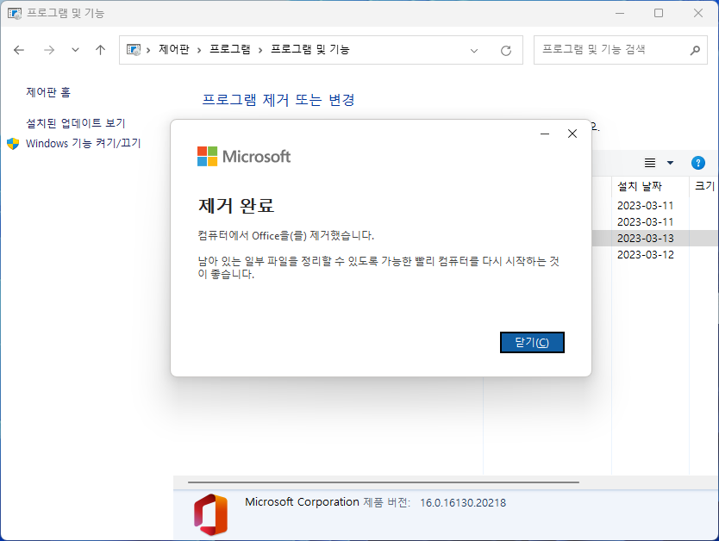Screen dimensions: 719x541
Task: Click the first breadcrumb chevron after icon
Action: [x=148, y=50]
